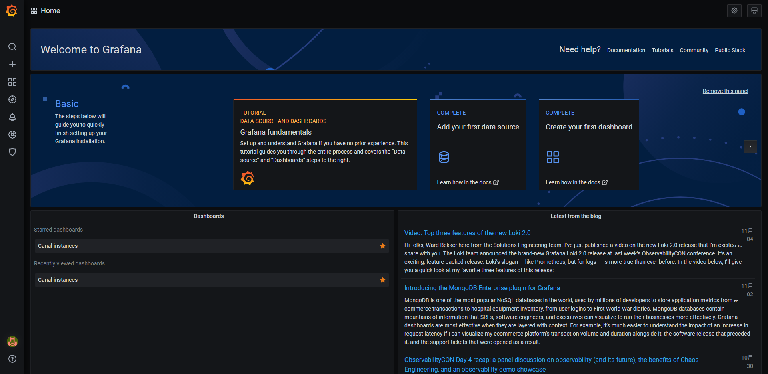
Task: Open dashboard settings gear at top right
Action: [734, 11]
